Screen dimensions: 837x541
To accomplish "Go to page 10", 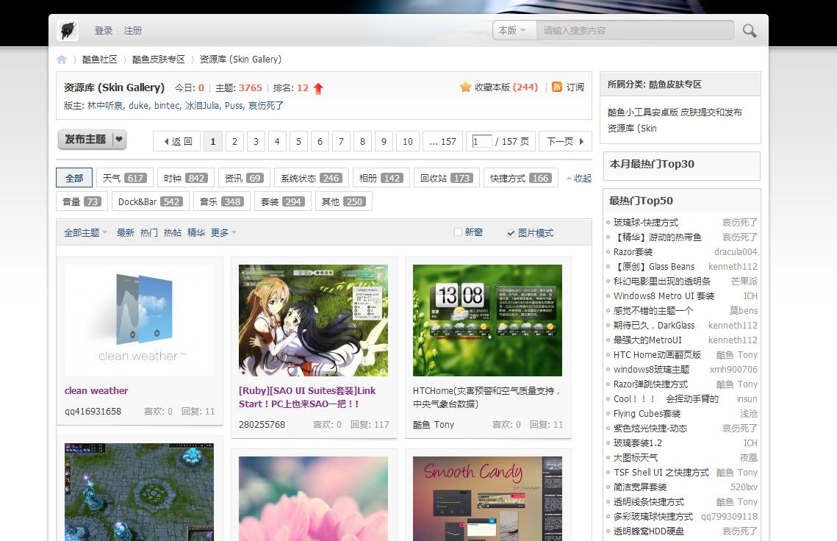I will (408, 142).
